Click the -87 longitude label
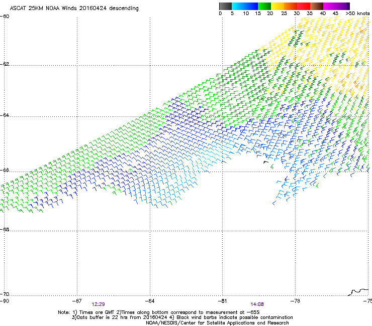Screen dimensions: 372x326 (77, 301)
